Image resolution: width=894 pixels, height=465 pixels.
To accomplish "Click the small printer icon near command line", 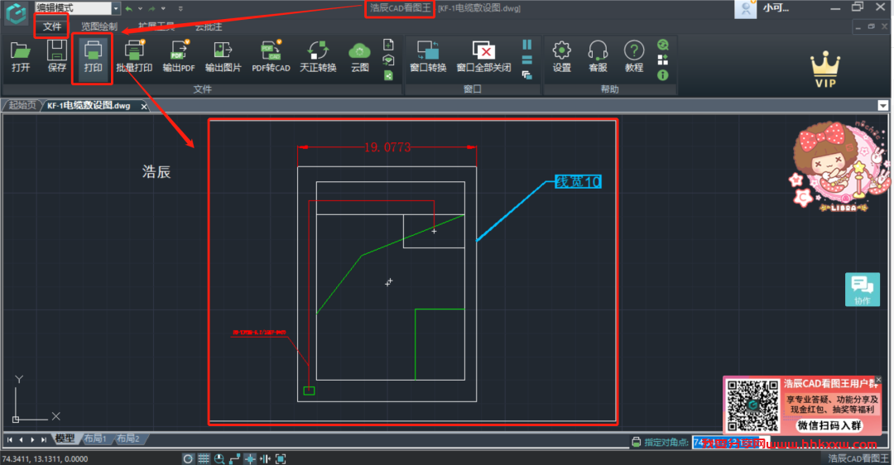I will [x=637, y=442].
